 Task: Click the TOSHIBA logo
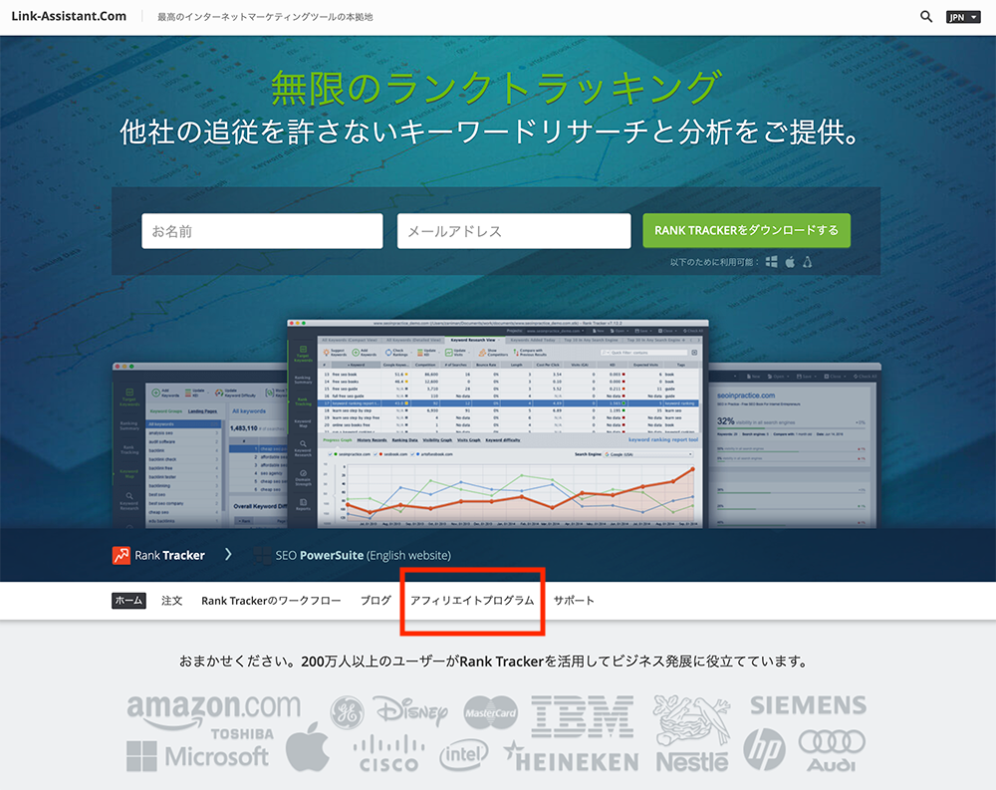242,734
